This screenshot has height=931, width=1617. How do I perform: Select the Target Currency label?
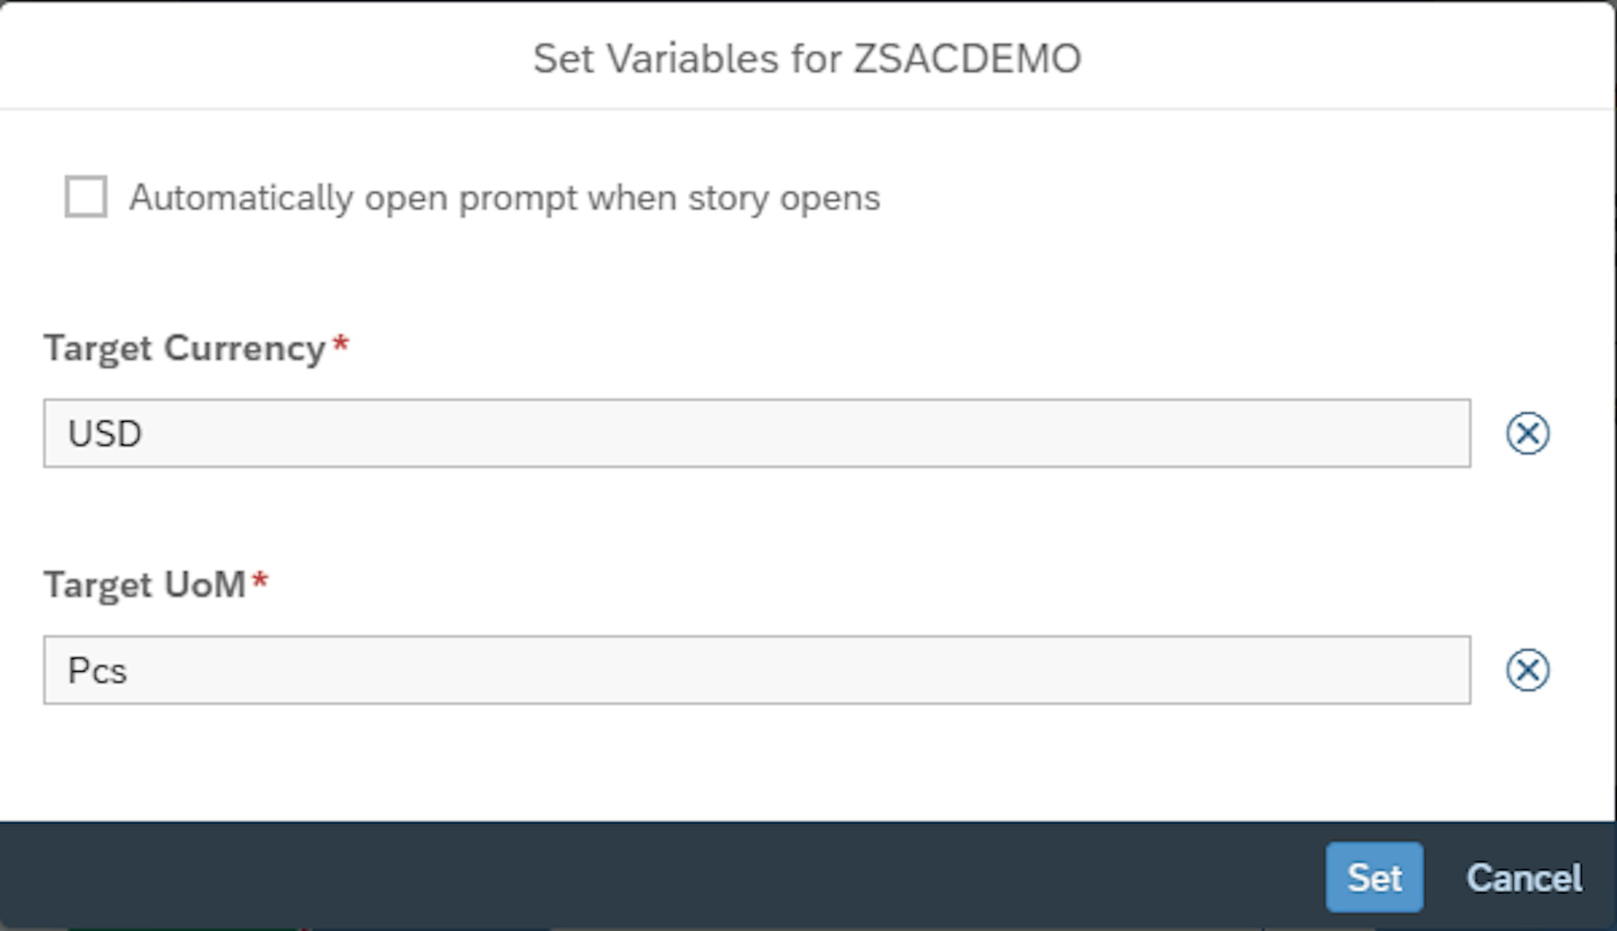point(185,347)
